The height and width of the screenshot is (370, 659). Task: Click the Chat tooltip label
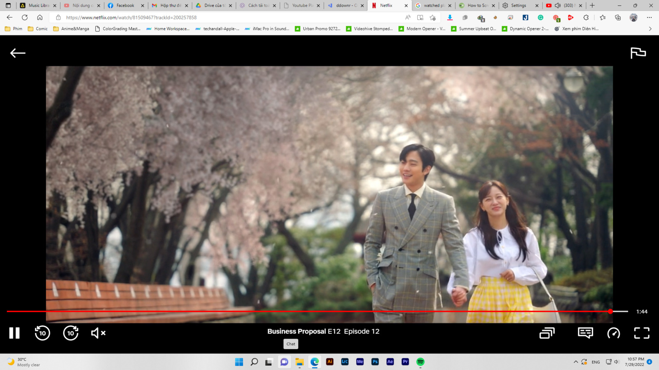click(291, 344)
